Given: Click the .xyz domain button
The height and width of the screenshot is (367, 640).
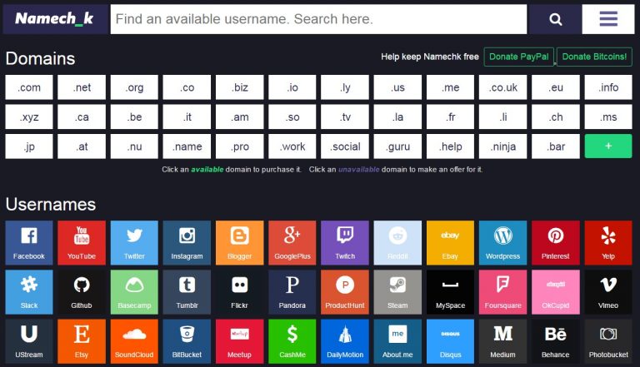Looking at the screenshot, I should (x=29, y=117).
